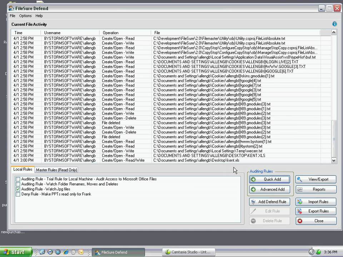Select the allengb@www.bystorm[1].txt row

(171, 142)
